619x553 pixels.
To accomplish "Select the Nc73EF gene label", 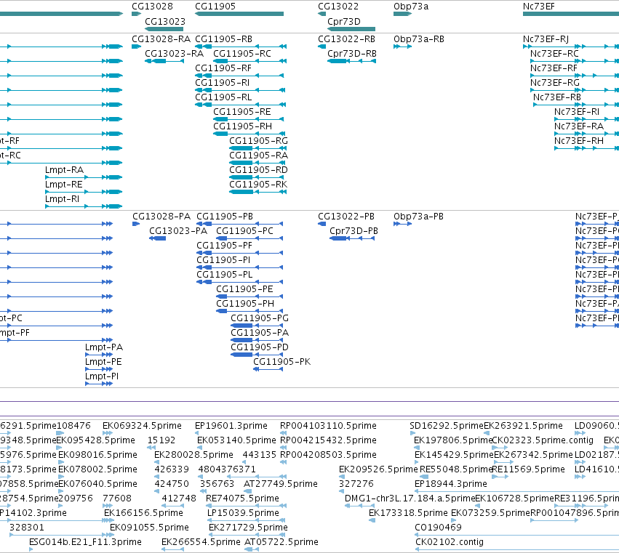I will (538, 7).
